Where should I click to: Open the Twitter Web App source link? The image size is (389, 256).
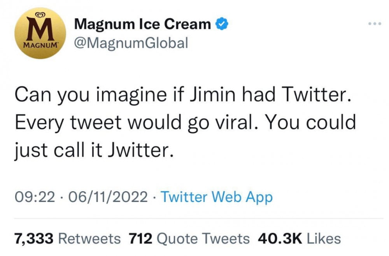[x=217, y=197]
